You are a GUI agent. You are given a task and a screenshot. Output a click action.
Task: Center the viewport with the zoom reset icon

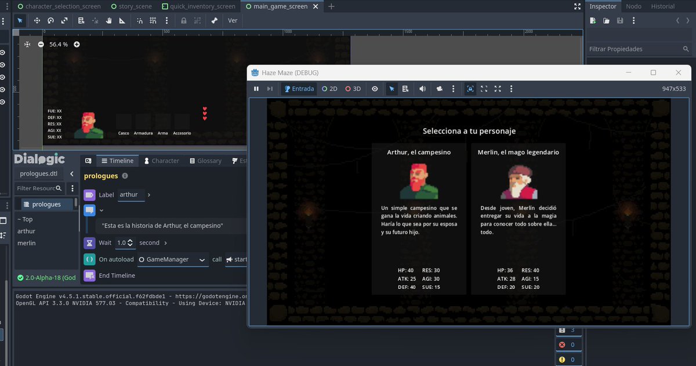(x=27, y=44)
